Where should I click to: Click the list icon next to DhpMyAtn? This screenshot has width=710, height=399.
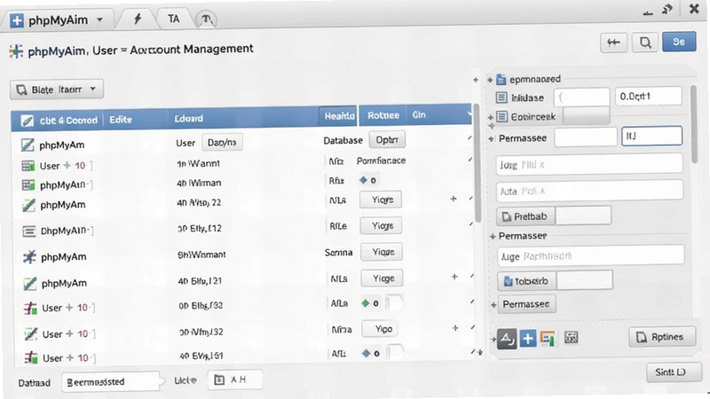[29, 231]
